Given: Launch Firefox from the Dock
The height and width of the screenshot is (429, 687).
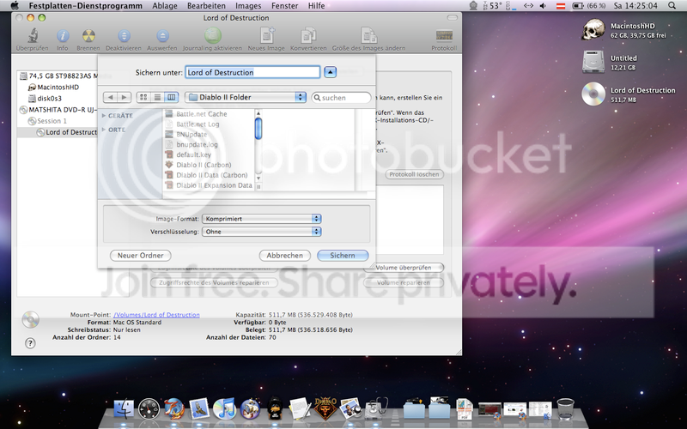Looking at the screenshot, I should click(x=174, y=409).
